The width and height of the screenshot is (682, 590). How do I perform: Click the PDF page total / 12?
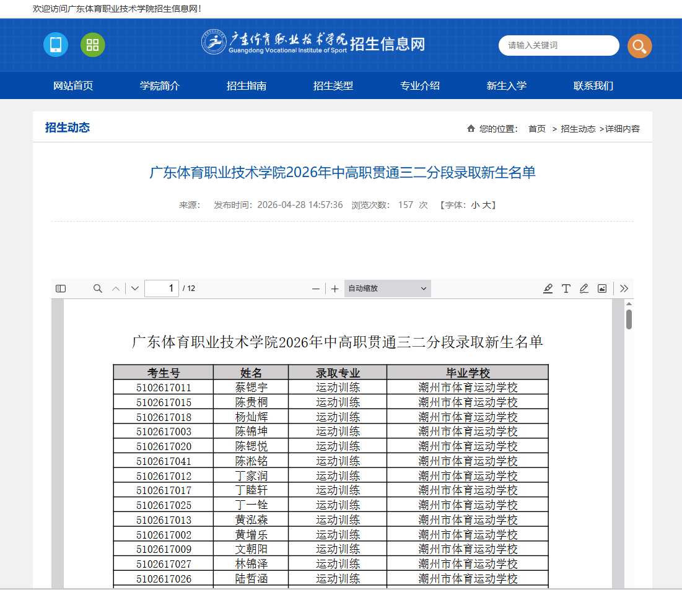(x=189, y=288)
